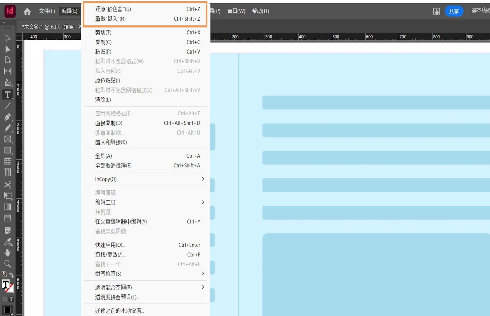The image size is (490, 316).
Task: Click the blue 共享 button
Action: tap(454, 11)
